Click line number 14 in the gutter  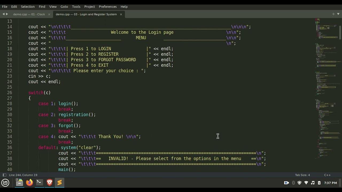9,27
